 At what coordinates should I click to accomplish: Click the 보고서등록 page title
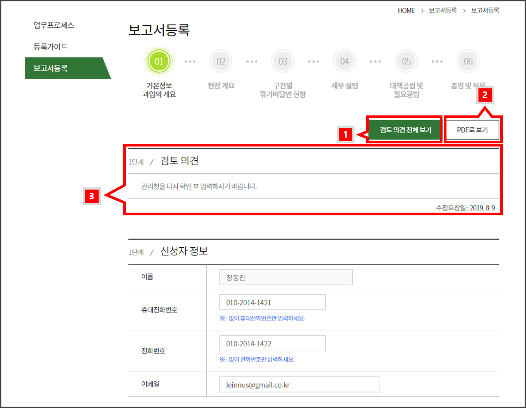(159, 30)
